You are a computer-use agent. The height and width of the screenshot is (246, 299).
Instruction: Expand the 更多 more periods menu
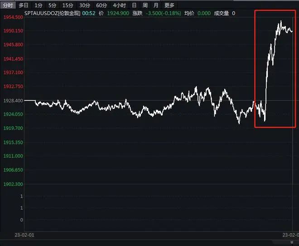pos(169,5)
